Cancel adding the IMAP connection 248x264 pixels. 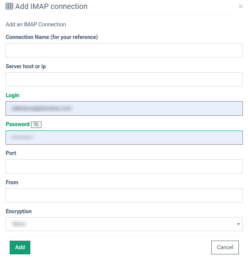click(225, 247)
